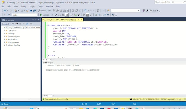186x109 pixels.
Task: Open the Query menu
Action: coord(24,6)
